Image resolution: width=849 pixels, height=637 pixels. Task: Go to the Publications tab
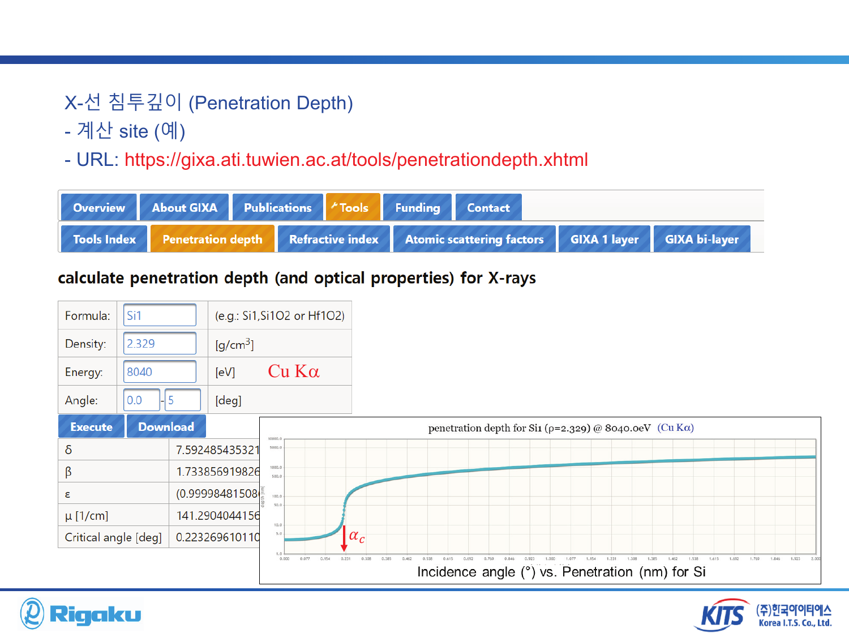point(278,207)
